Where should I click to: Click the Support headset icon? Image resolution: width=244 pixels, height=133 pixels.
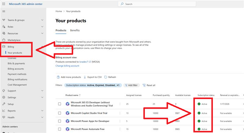4,91
